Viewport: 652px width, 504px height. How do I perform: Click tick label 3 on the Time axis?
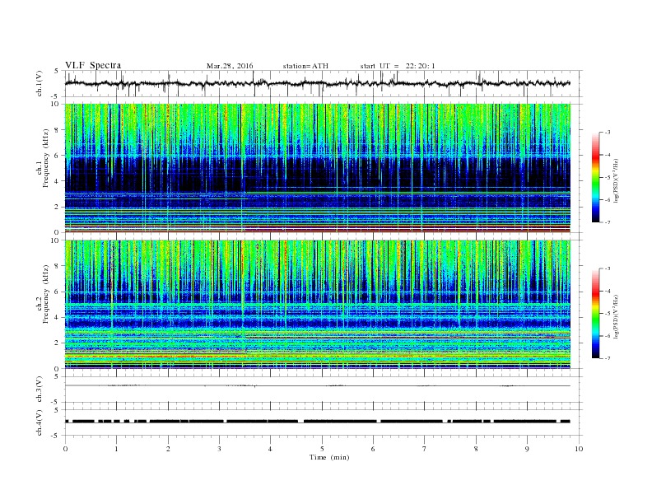pyautogui.click(x=219, y=449)
